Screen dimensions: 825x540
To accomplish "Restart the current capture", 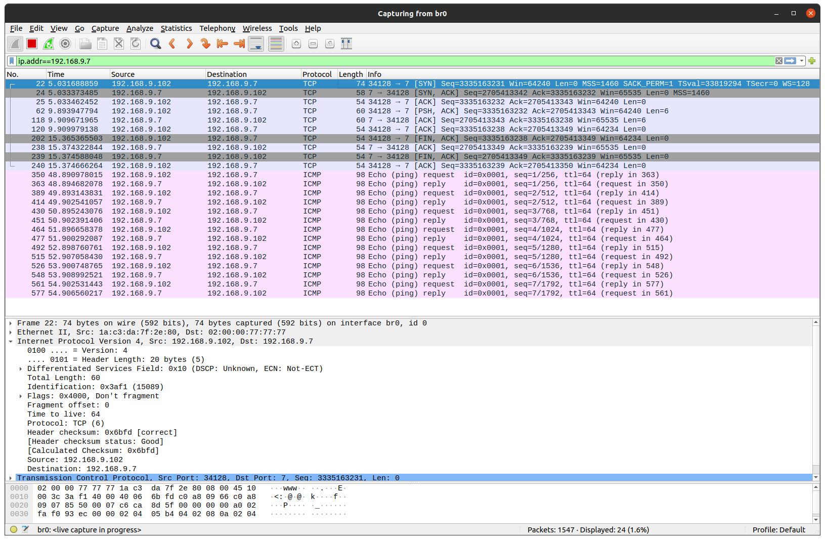I will 49,44.
